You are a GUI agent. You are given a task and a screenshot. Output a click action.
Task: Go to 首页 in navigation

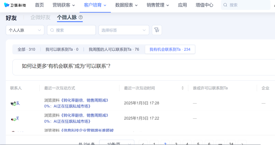tap(39, 5)
